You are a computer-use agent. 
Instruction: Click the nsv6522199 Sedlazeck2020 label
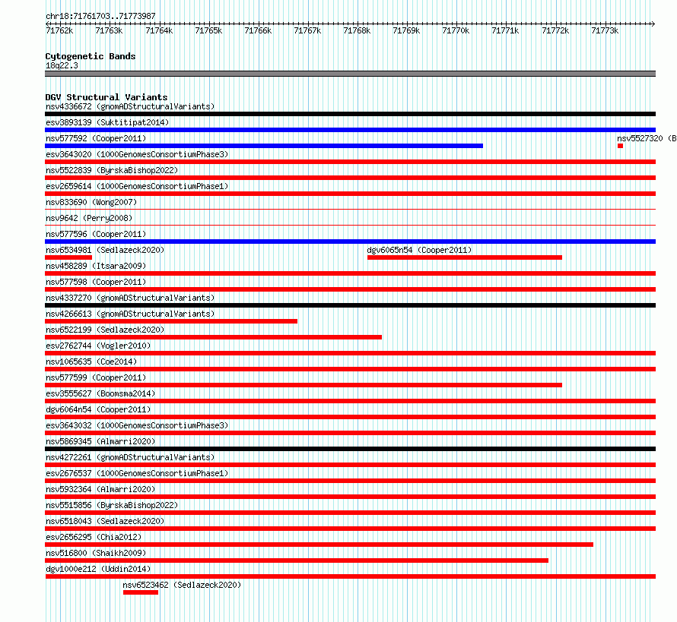[105, 330]
